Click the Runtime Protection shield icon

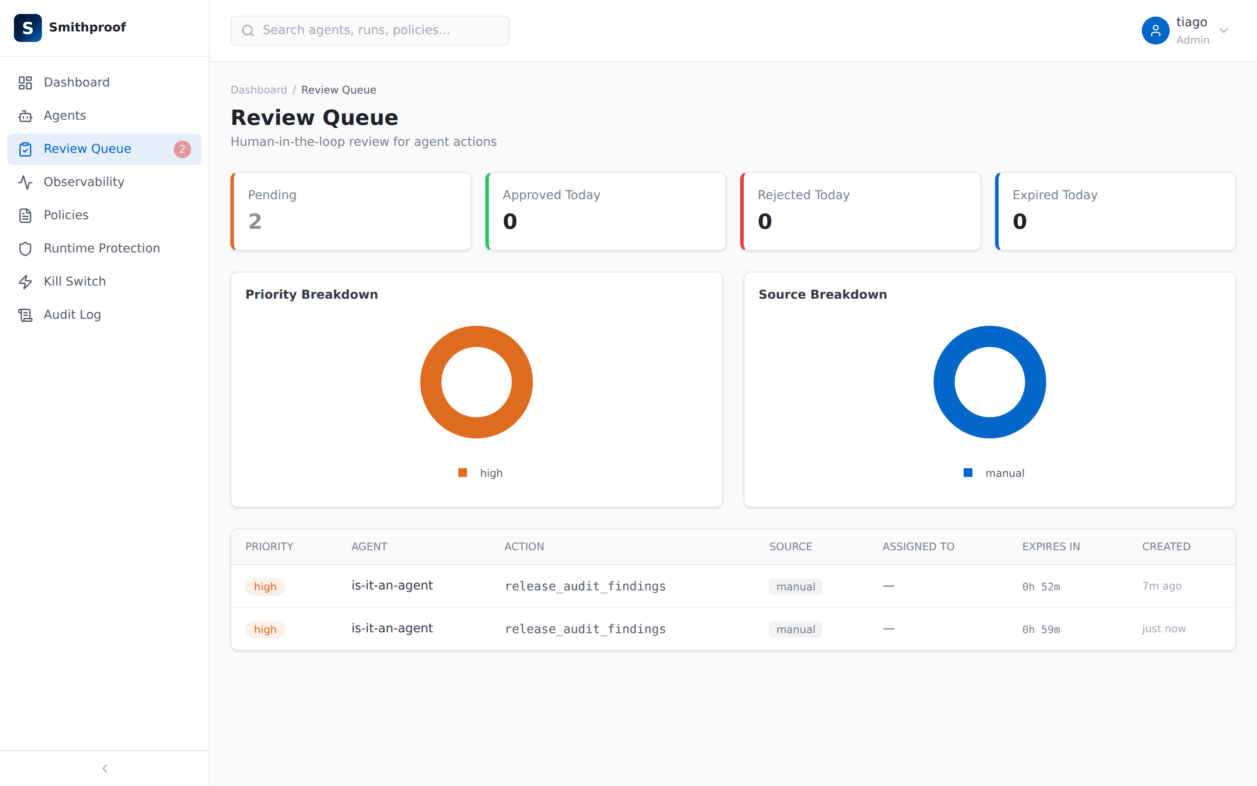[x=25, y=248]
